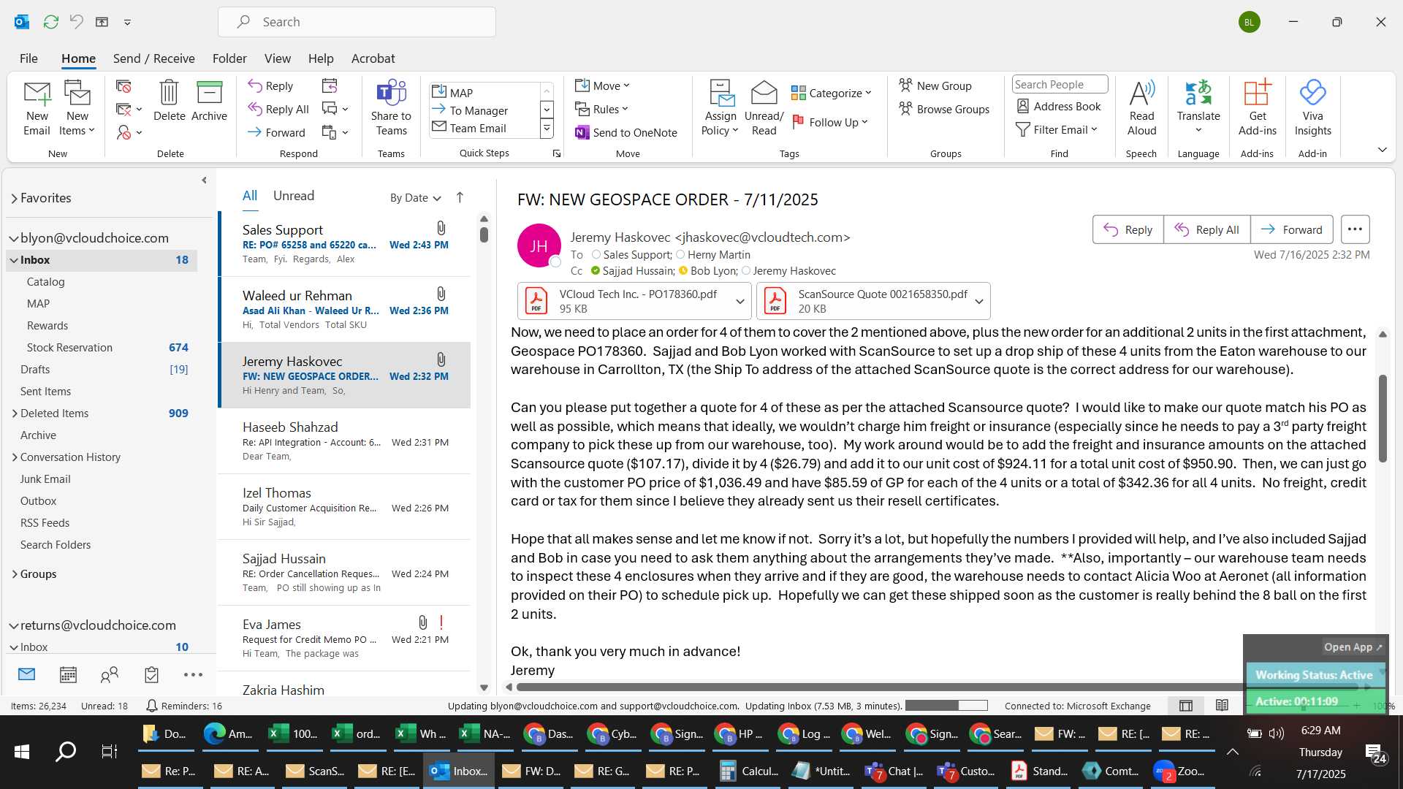Viewport: 1403px width, 789px height.
Task: Switch to the Send / Receive tab
Action: (x=153, y=58)
